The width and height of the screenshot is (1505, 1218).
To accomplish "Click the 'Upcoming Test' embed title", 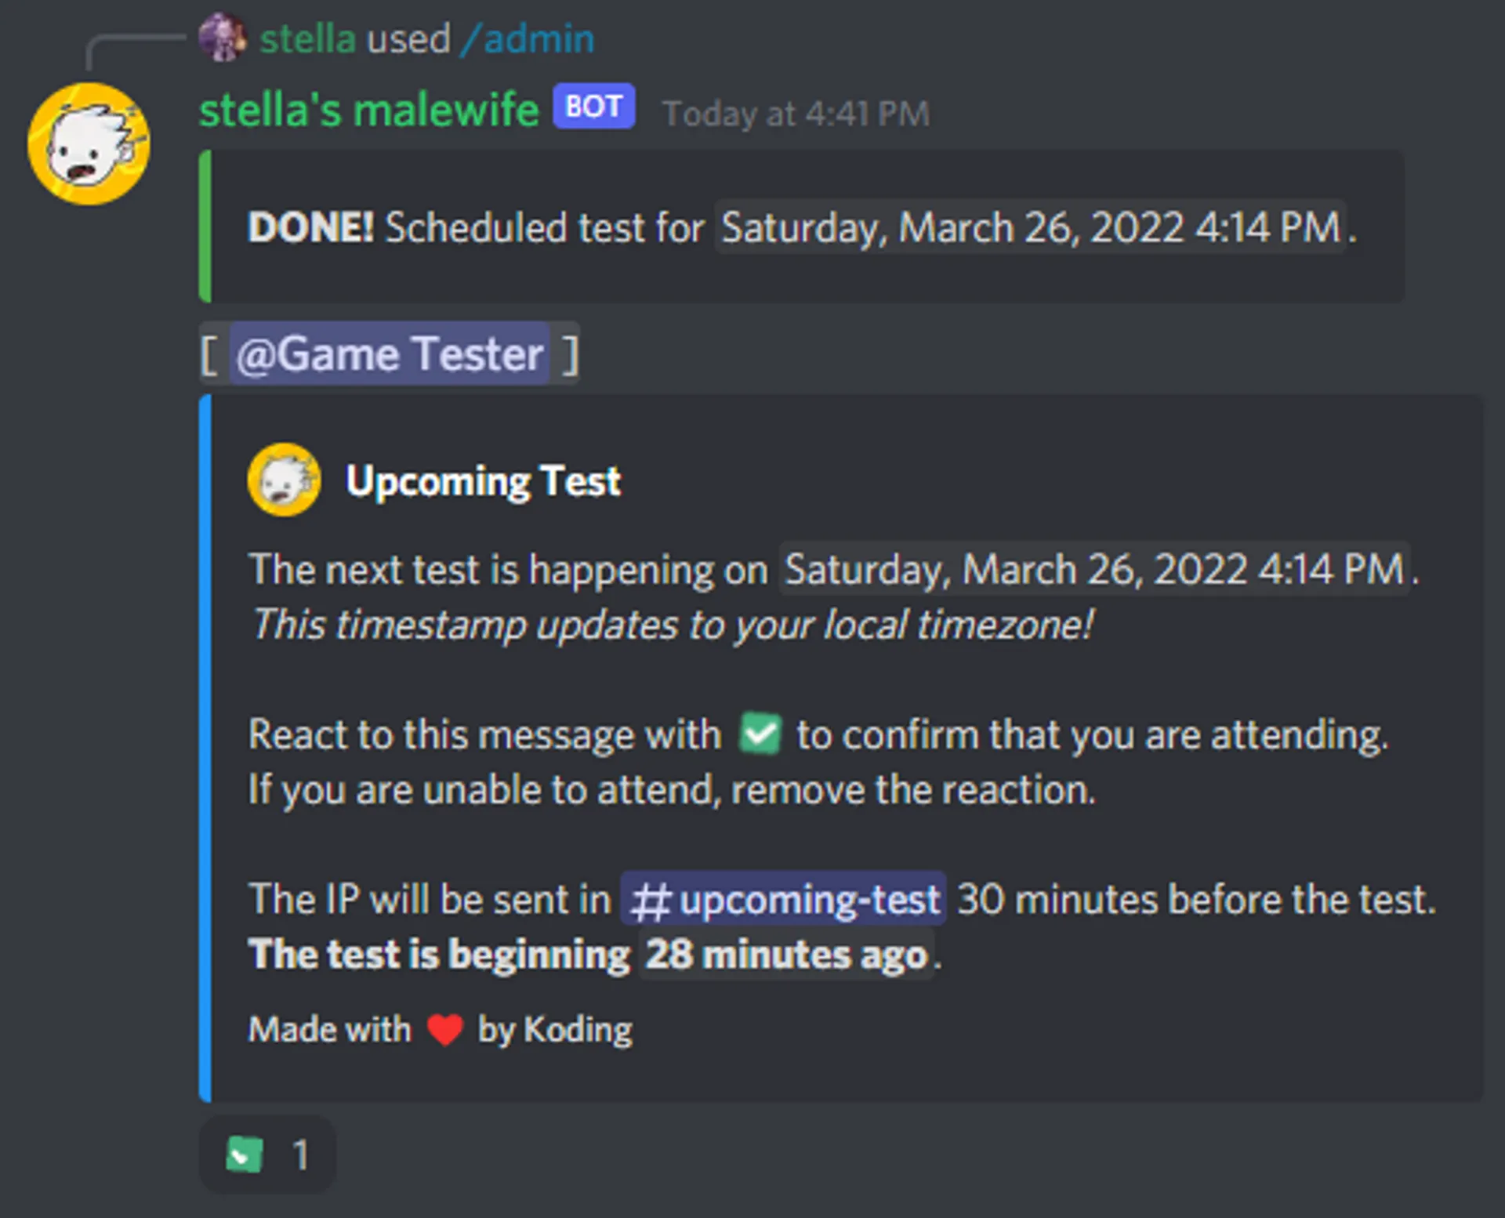I will [x=483, y=480].
